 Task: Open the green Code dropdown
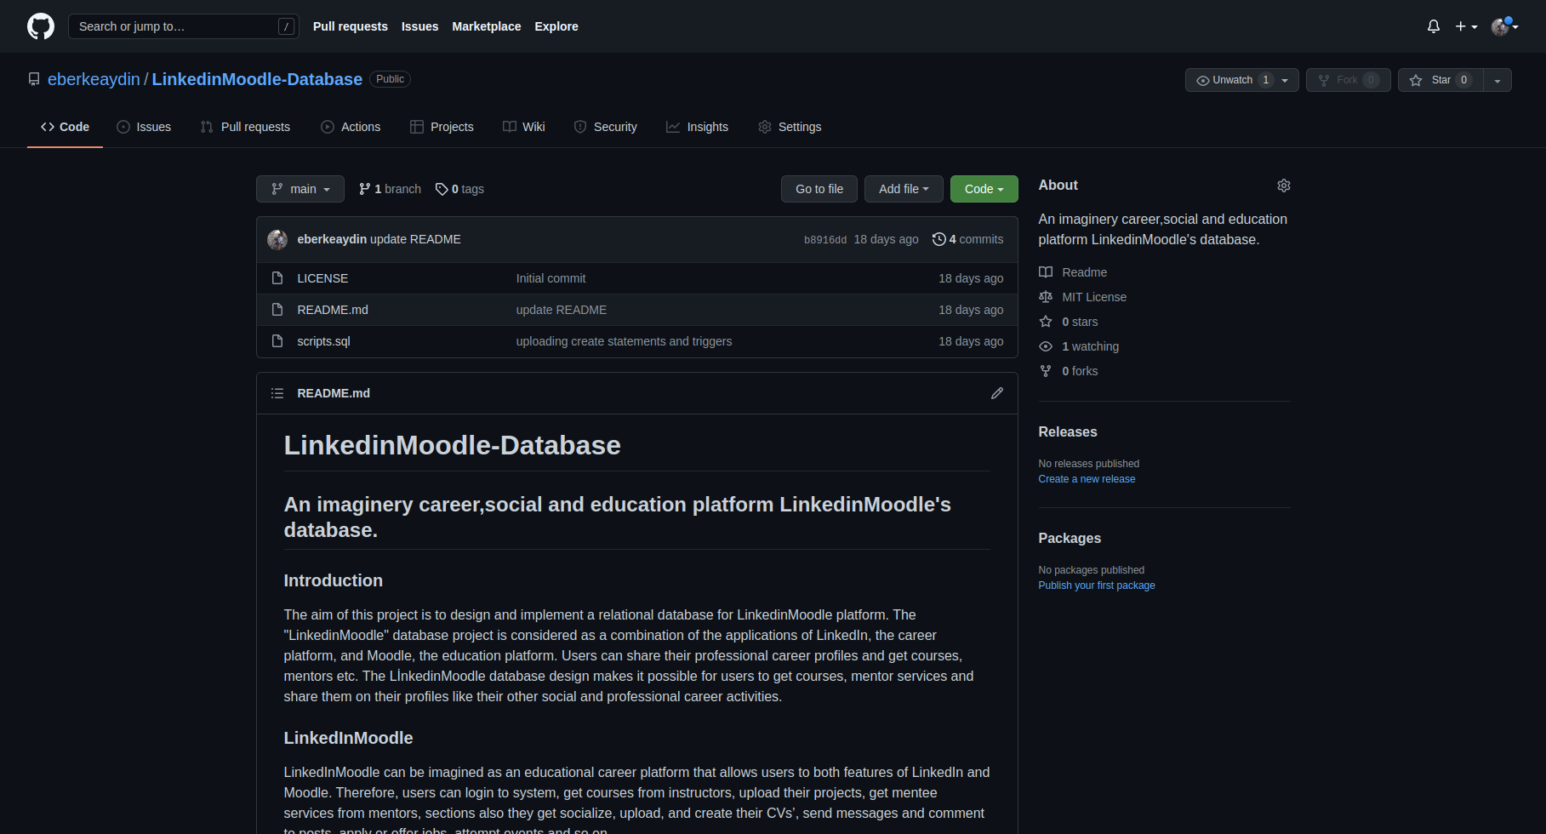point(984,189)
